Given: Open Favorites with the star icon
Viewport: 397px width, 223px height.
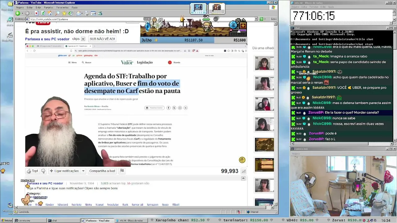Looking at the screenshot, I should (64, 13).
